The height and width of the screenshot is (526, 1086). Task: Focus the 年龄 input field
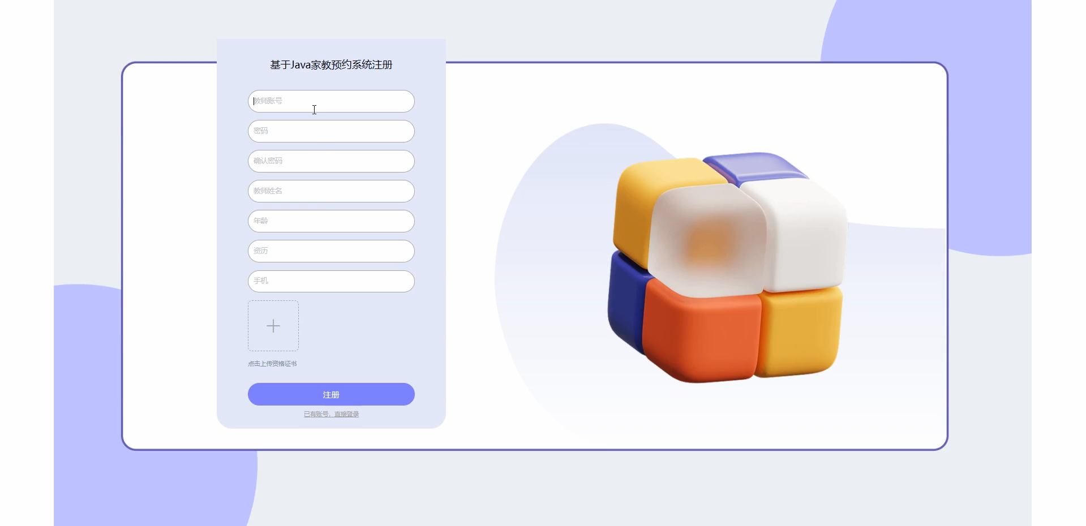point(331,221)
